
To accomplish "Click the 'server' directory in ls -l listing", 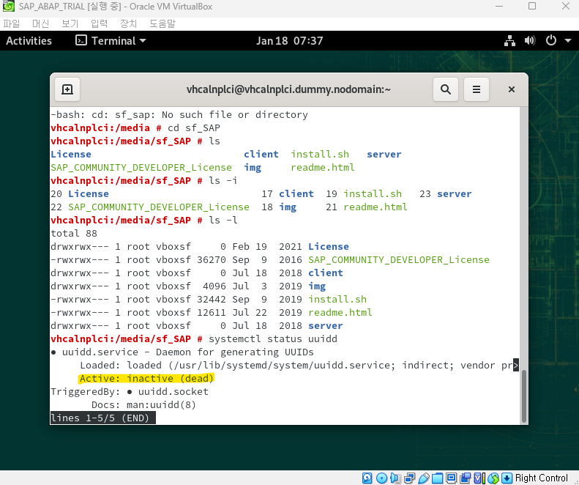I will point(326,326).
